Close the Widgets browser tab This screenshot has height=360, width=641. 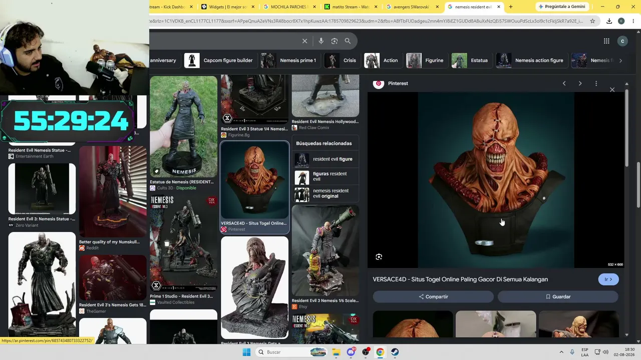pos(253,7)
